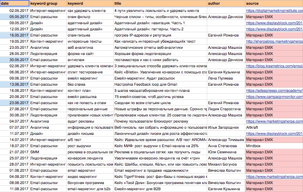Select highlighted date cell 16.05.2017
Screen dimensions: 303x192
tap(15, 35)
